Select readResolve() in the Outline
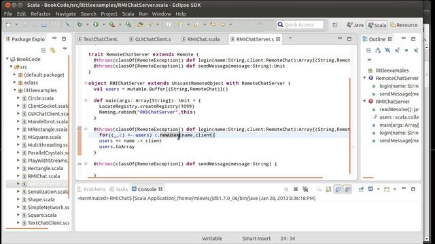Image resolution: width=435 pixels, height=244 pixels. (399, 110)
